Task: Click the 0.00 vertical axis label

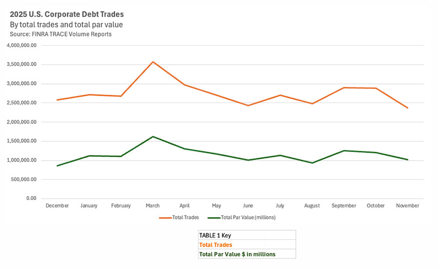Action: pyautogui.click(x=31, y=199)
